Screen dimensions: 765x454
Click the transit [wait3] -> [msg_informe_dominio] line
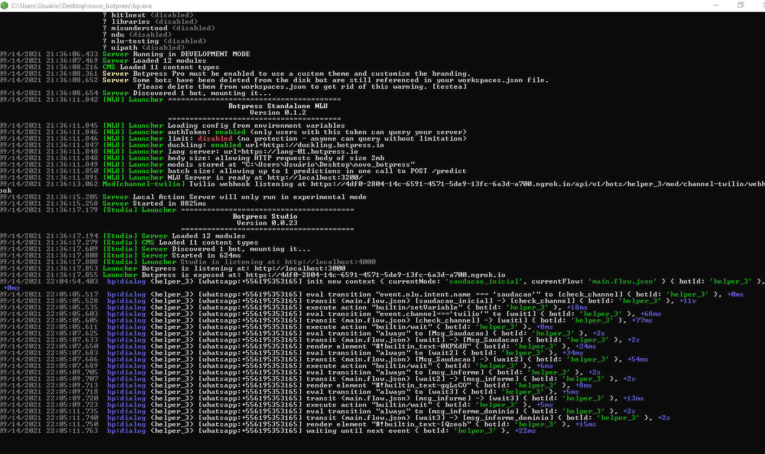click(335, 418)
